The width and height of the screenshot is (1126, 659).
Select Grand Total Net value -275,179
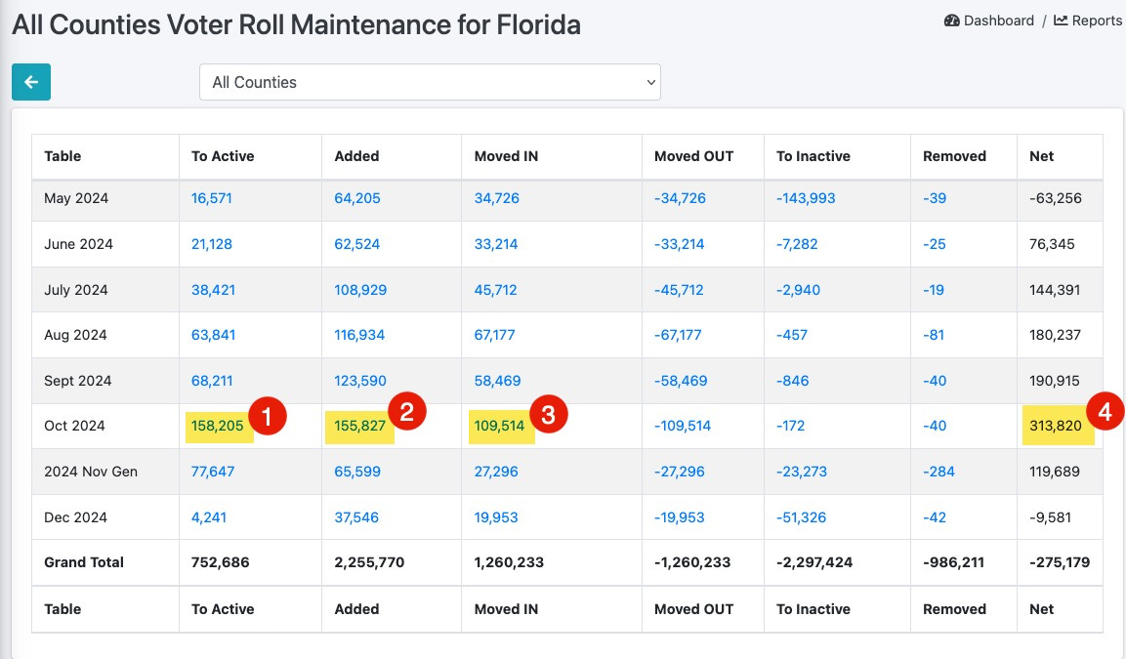tap(1060, 562)
